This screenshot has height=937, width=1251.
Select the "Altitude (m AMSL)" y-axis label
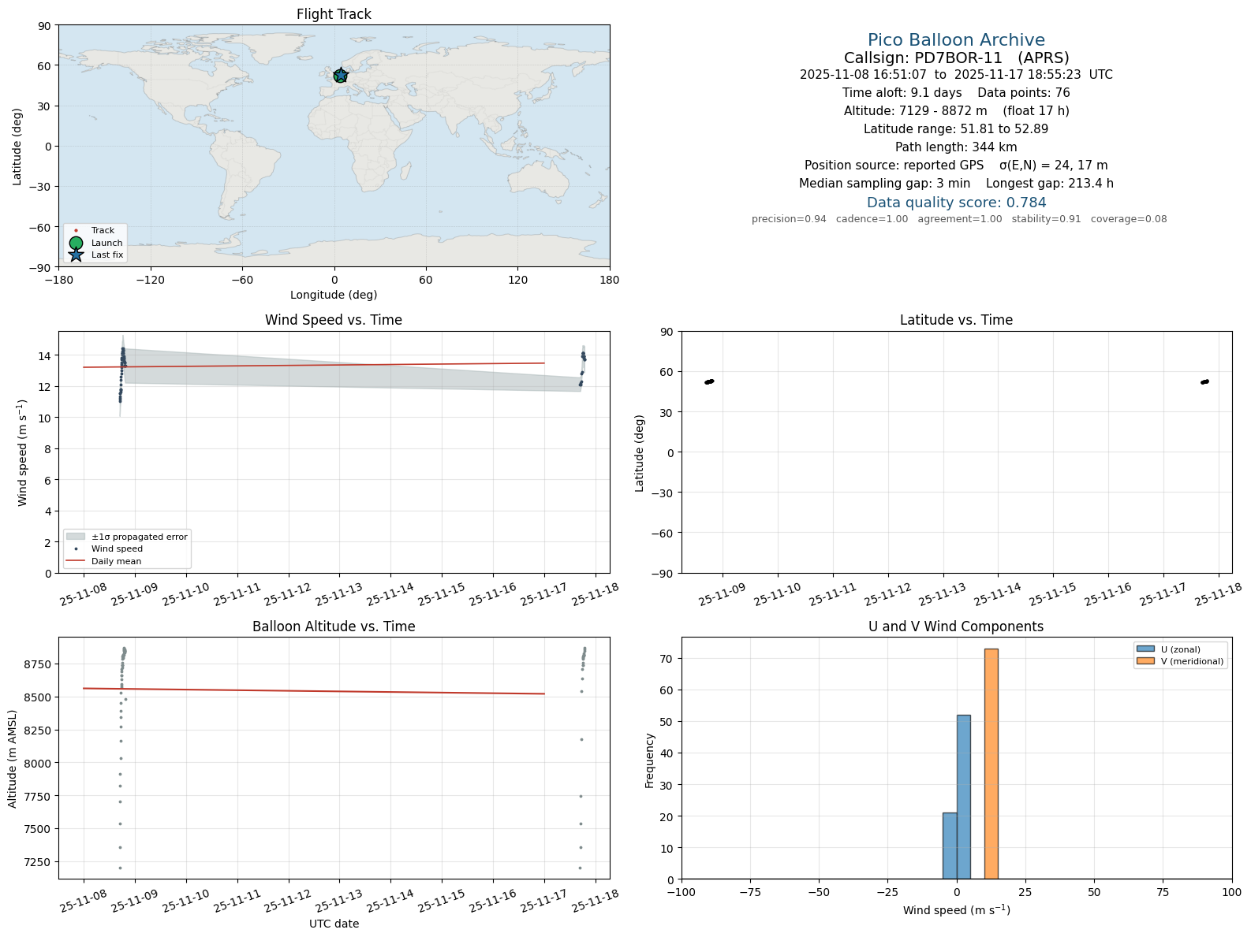pyautogui.click(x=13, y=759)
